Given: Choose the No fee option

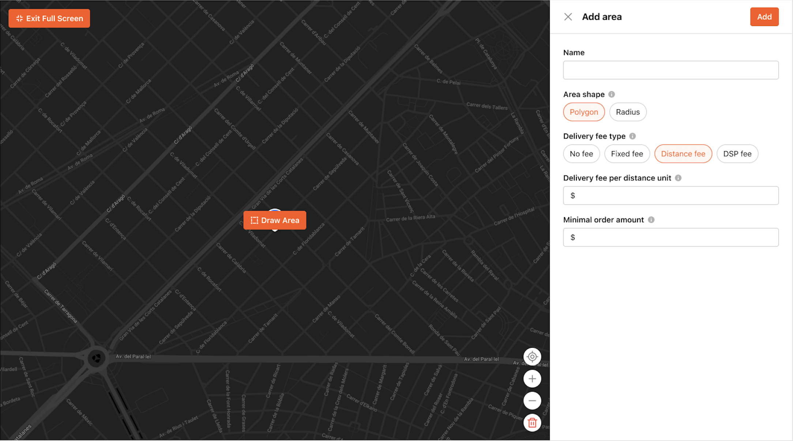Looking at the screenshot, I should coord(581,154).
